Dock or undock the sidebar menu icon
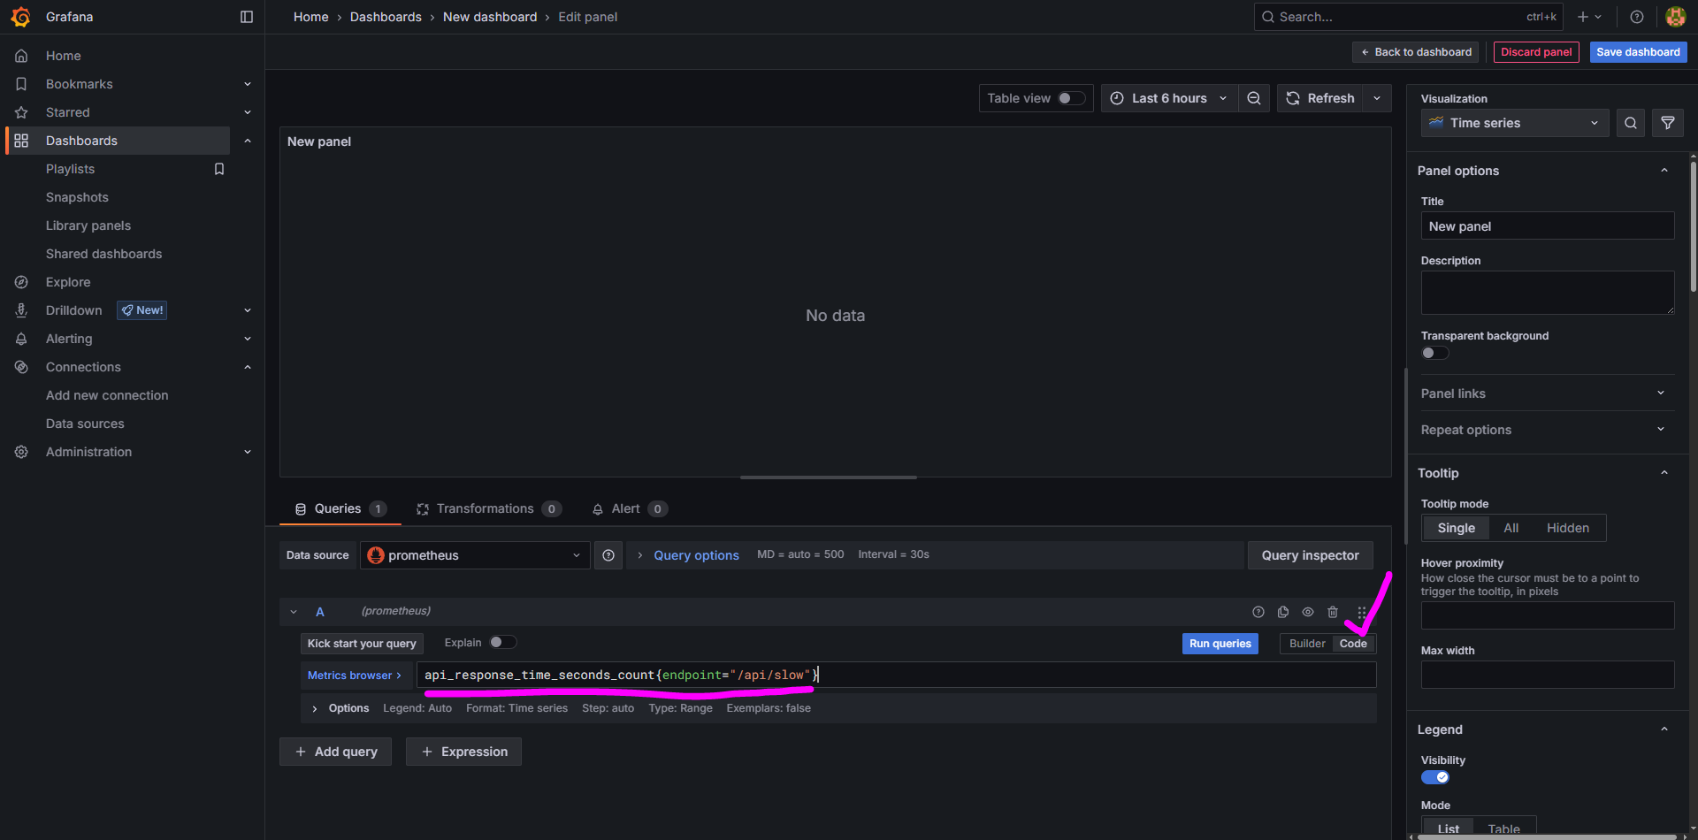The height and width of the screenshot is (840, 1698). (247, 17)
